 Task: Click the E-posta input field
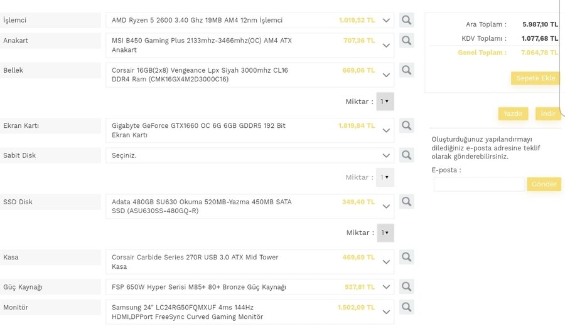(479, 184)
